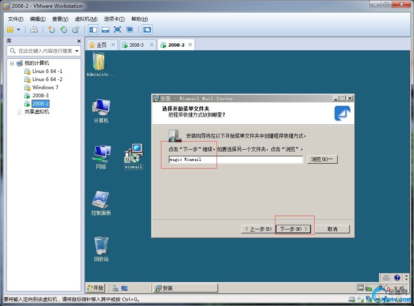
Task: Click the VMware help question mark icon
Action: pos(397,278)
